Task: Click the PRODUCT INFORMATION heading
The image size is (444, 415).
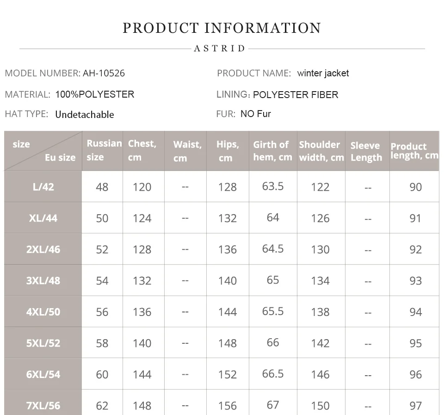Action: click(222, 28)
